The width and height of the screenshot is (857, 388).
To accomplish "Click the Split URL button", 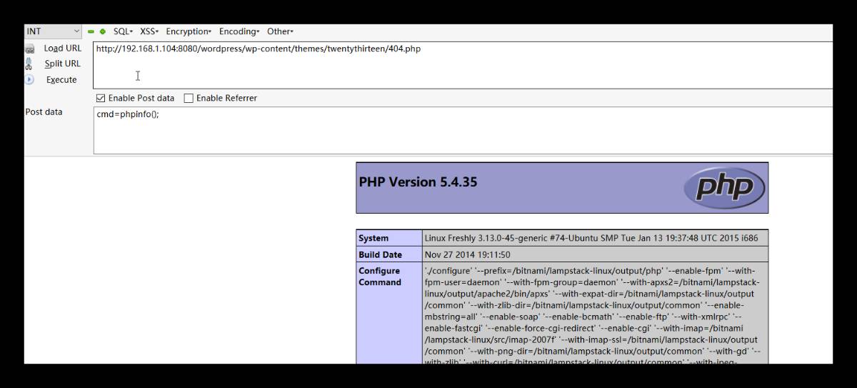I will point(63,64).
